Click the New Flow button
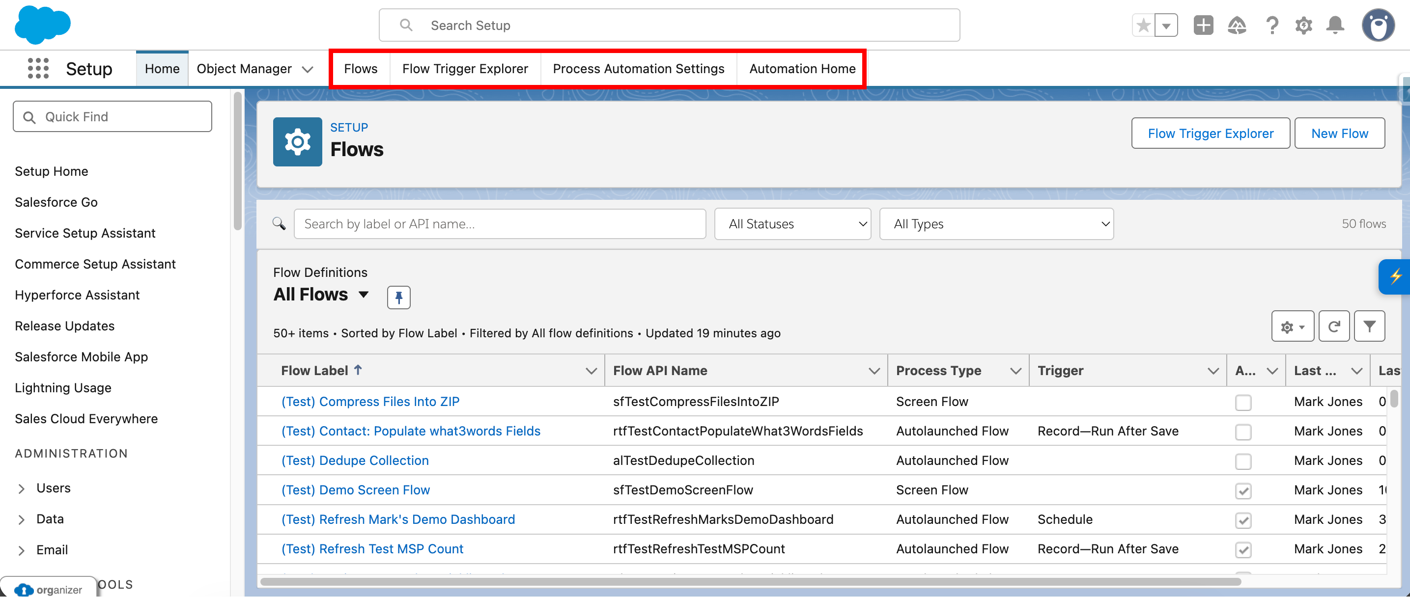Screen dimensions: 1410x597 pyautogui.click(x=1339, y=133)
